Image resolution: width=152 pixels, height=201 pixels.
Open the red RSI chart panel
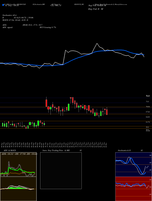coord(133,189)
